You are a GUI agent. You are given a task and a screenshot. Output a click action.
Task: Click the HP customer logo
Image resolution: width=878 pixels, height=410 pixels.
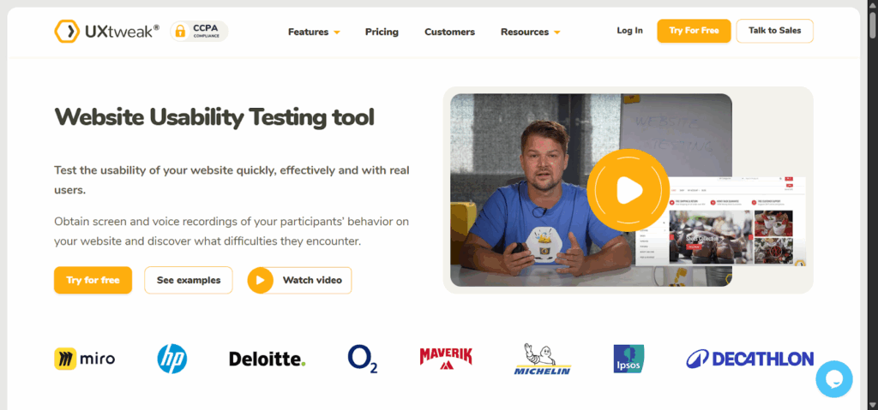click(x=171, y=358)
